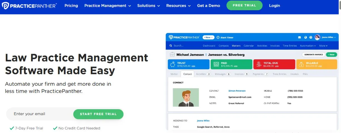The height and width of the screenshot is (133, 341).
Task: Switch to the Activities tab
Action: click(203, 74)
